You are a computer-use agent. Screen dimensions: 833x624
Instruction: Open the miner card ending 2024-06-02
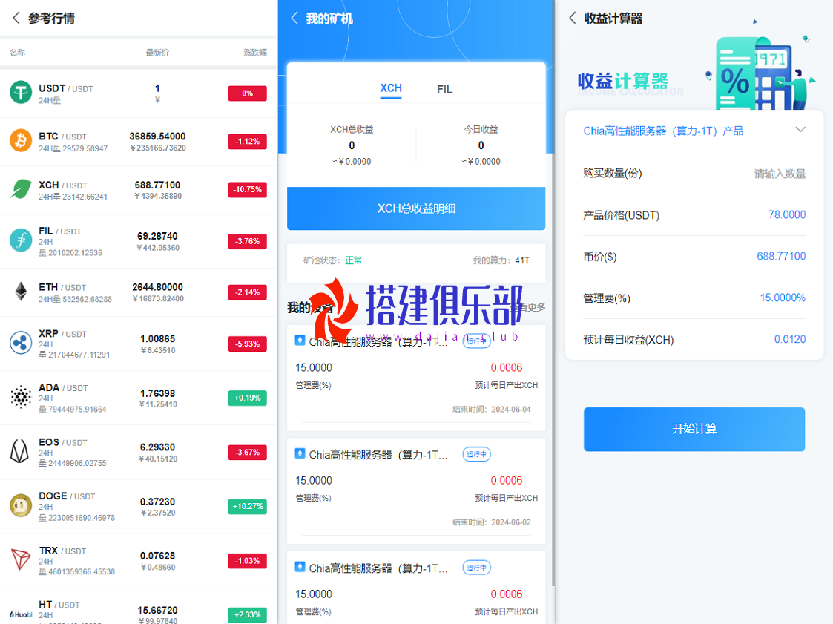click(x=416, y=490)
